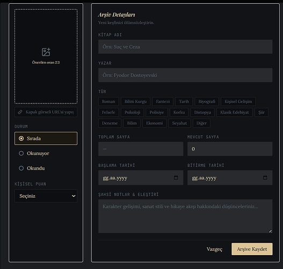Click the Arşiv Detayları heading
The width and height of the screenshot is (283, 269).
[x=117, y=15]
